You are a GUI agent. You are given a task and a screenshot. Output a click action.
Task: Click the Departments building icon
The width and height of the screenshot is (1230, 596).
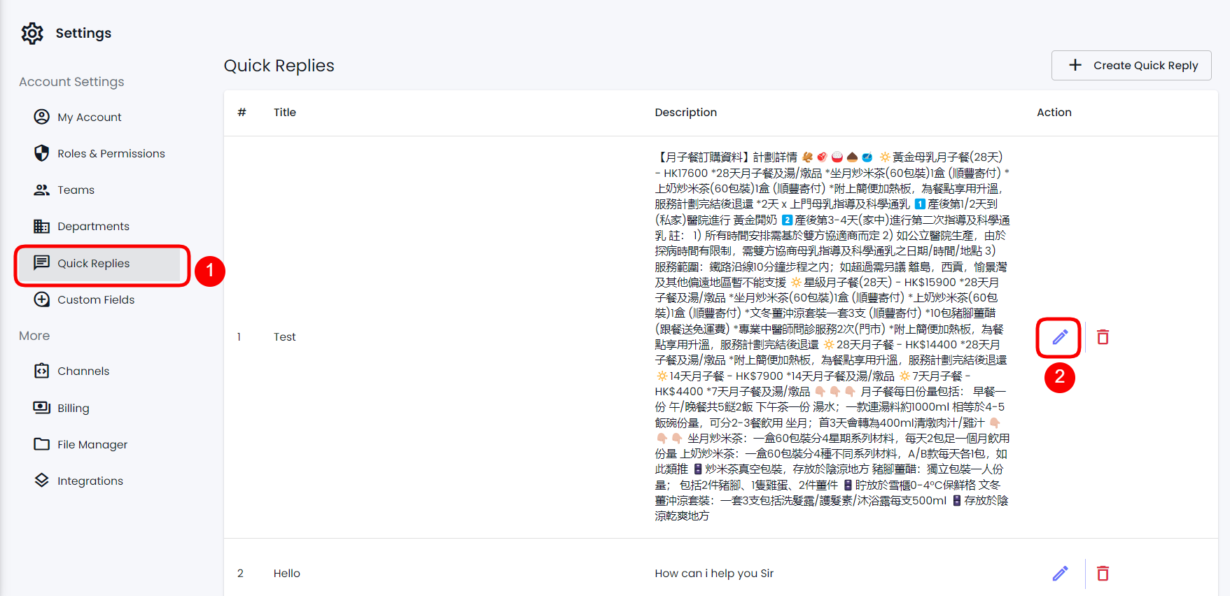tap(42, 226)
